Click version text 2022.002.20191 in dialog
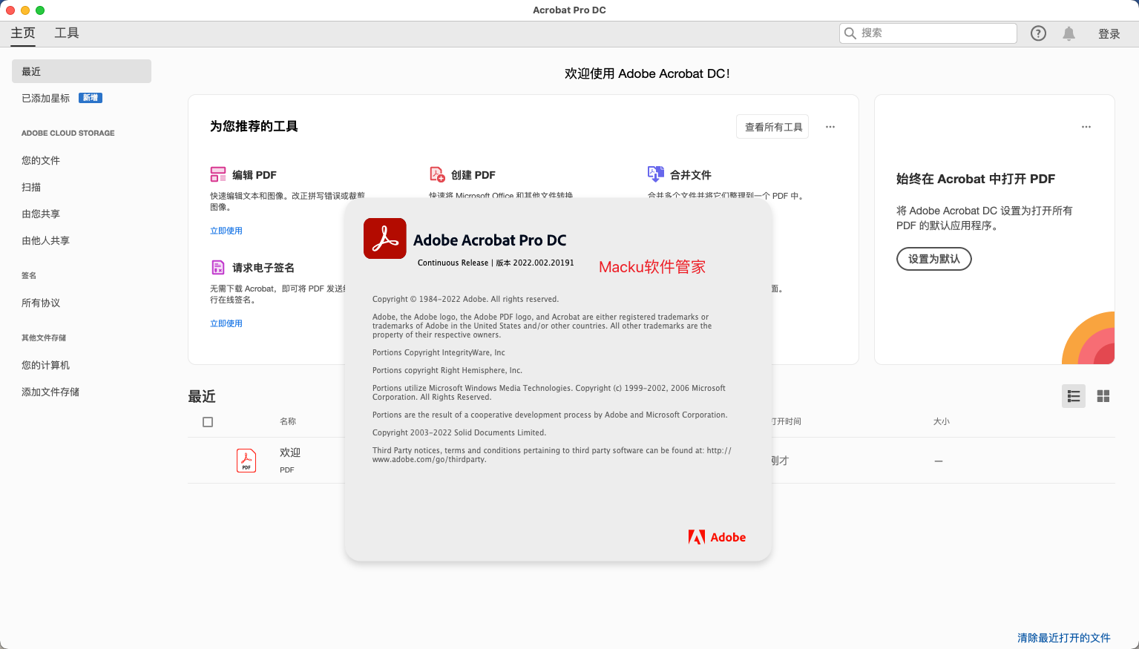Image resolution: width=1139 pixels, height=649 pixels. pos(543,263)
